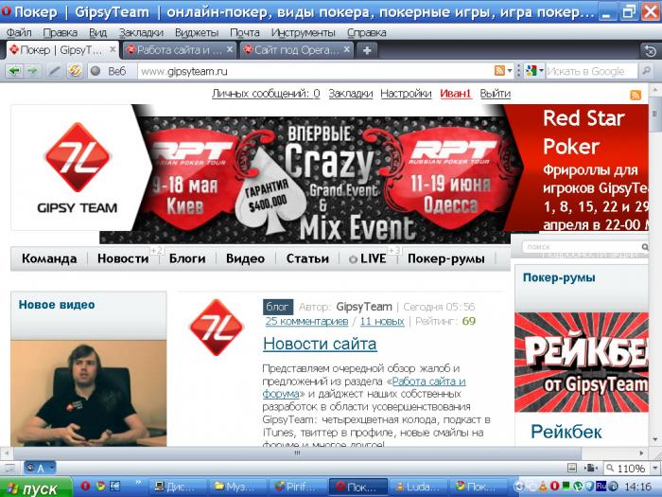The width and height of the screenshot is (662, 497).
Task: Click the show desktop quick launch icon
Action: pyautogui.click(x=115, y=487)
